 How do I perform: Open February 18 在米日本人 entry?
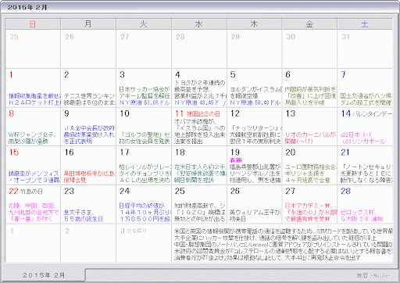(x=200, y=174)
